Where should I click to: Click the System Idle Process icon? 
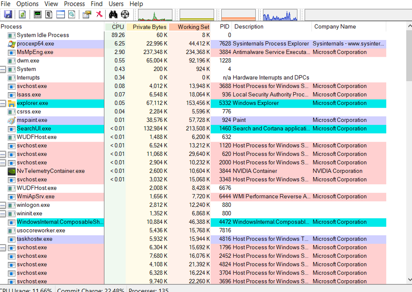11,35
